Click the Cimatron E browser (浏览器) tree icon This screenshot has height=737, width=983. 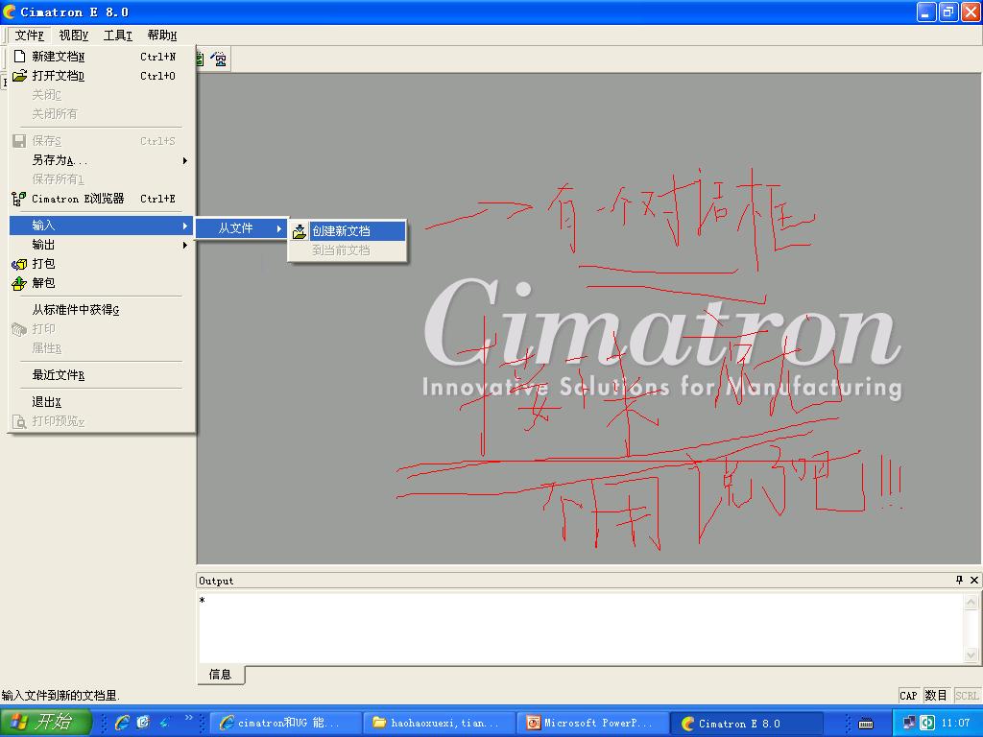pos(19,199)
